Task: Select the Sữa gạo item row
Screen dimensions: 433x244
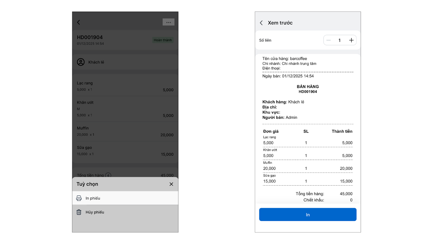Action: [x=125, y=151]
